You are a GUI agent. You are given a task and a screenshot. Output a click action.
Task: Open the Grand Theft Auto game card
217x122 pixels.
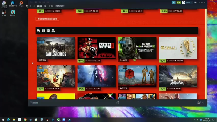point(137,97)
